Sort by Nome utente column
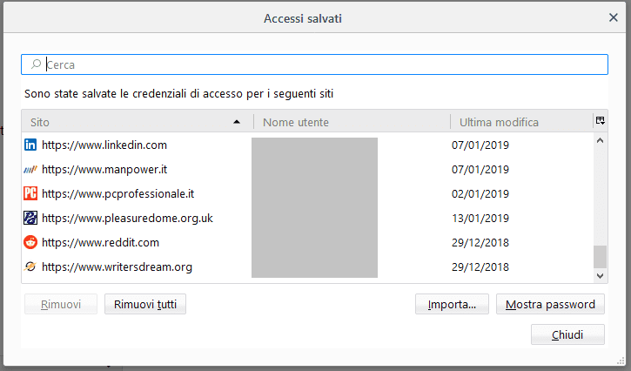Screen dimensions: 631x371 coord(350,122)
